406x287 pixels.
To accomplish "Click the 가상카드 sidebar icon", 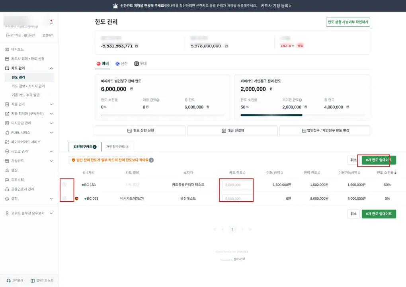I will pyautogui.click(x=7, y=161).
